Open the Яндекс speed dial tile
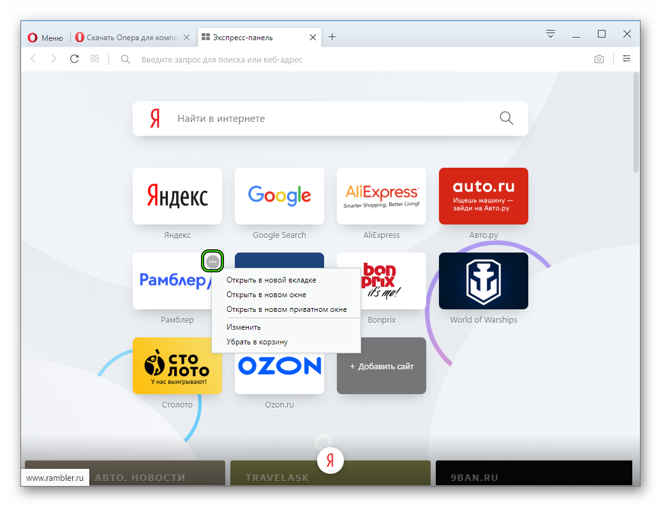 [x=177, y=196]
